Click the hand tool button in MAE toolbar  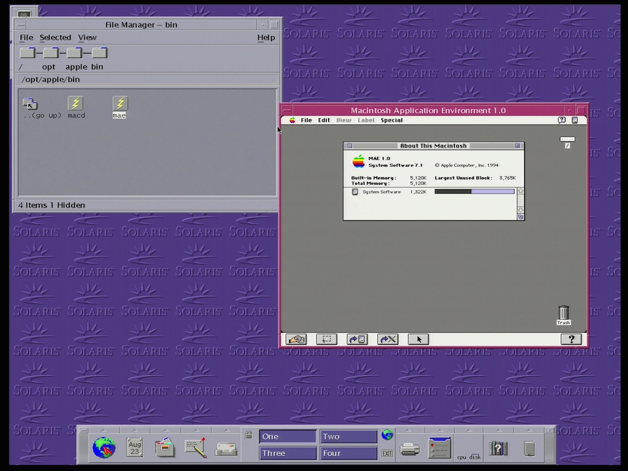tap(296, 339)
